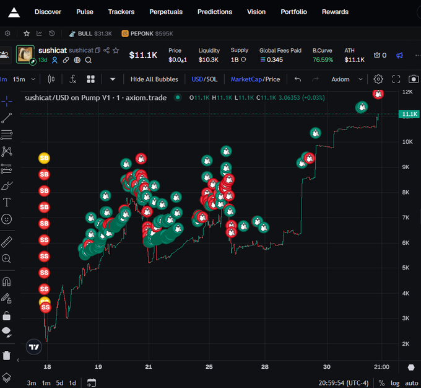
Task: Open the go to date calendar
Action: 92,382
